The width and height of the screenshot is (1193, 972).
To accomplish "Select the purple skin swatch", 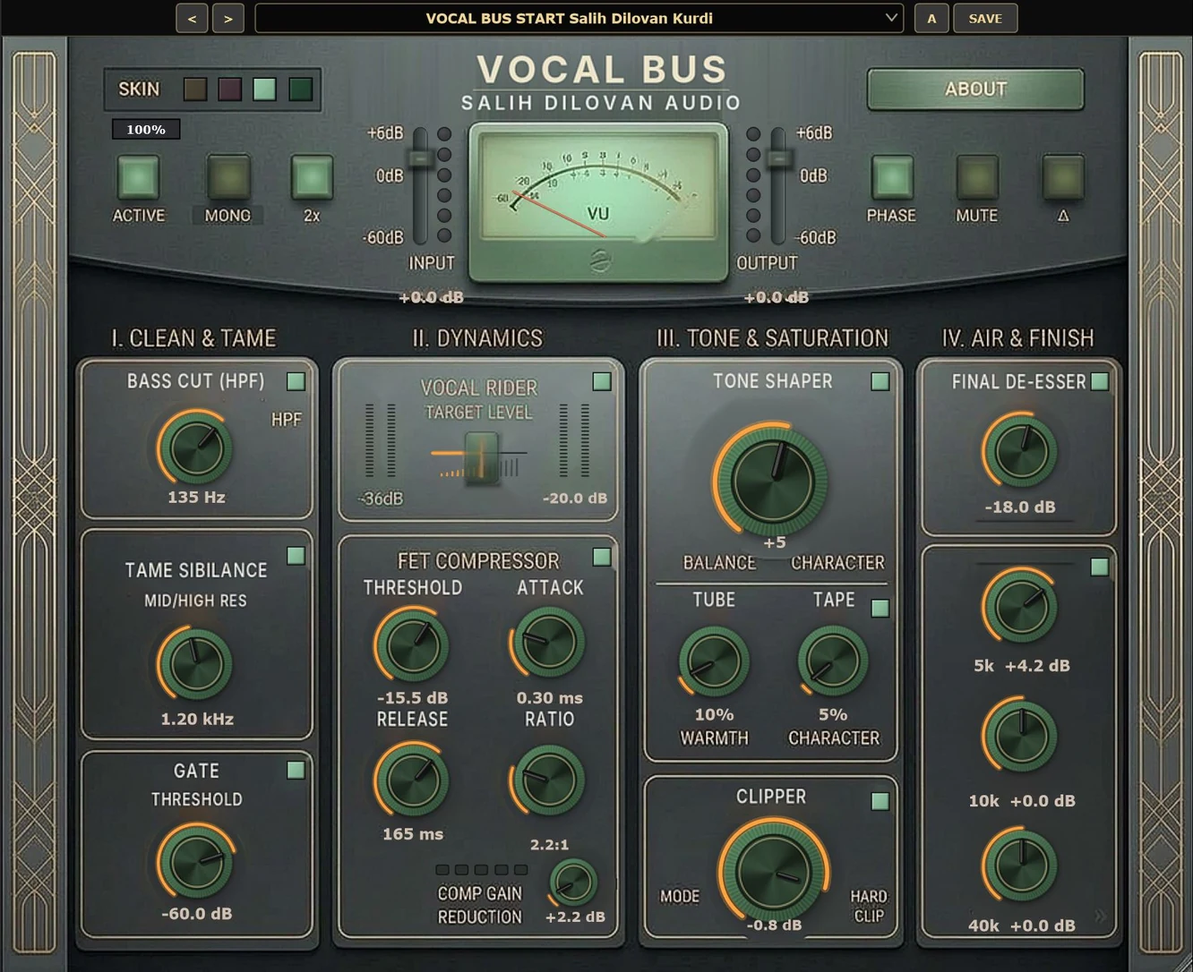I will pos(230,89).
